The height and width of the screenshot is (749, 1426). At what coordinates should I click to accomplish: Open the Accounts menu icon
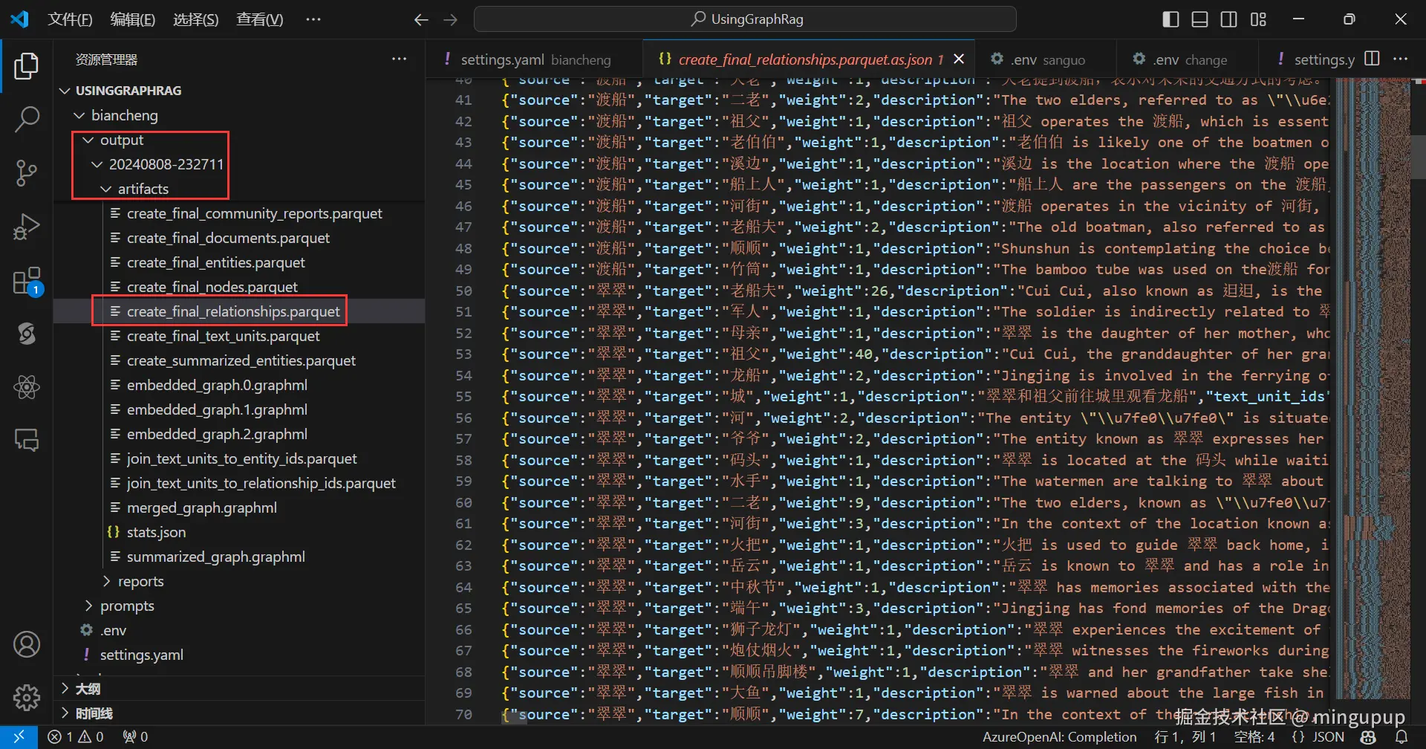tap(27, 644)
